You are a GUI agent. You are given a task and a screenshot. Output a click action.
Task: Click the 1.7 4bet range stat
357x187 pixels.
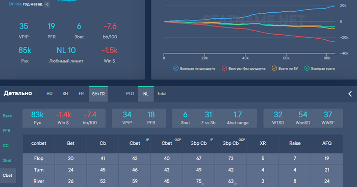[238, 118]
